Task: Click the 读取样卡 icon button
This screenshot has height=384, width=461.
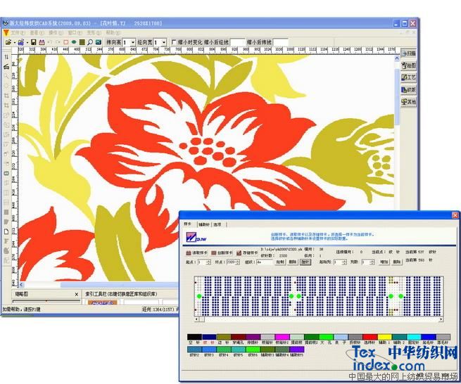Action: click(x=197, y=252)
